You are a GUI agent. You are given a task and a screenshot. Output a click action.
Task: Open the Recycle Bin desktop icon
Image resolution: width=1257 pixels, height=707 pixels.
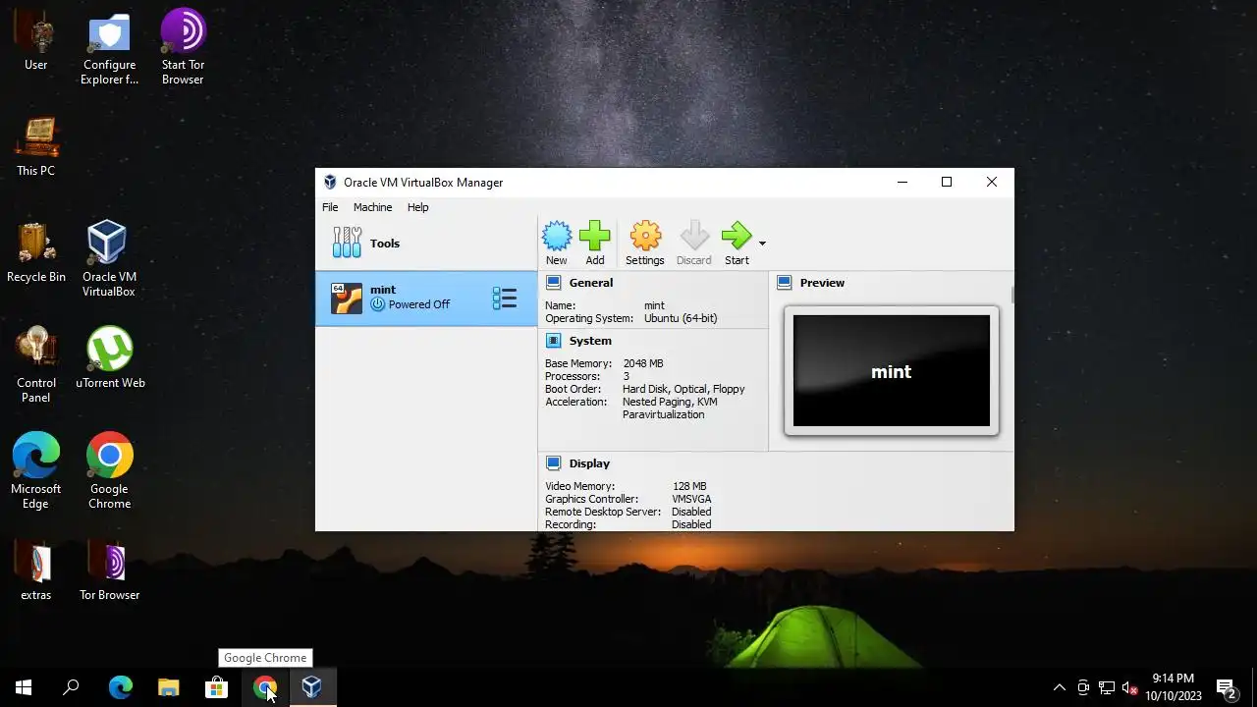click(36, 252)
